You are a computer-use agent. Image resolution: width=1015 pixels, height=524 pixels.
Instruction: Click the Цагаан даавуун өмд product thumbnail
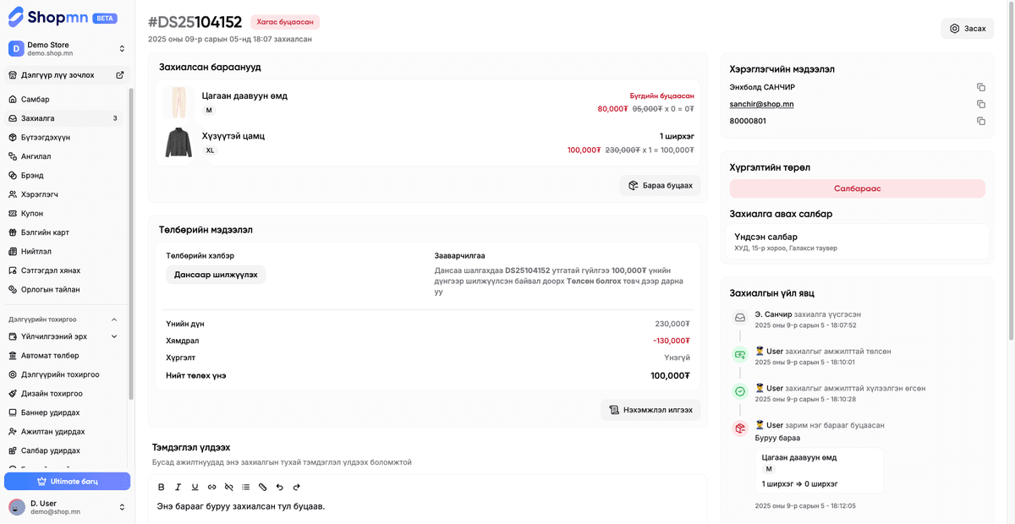click(178, 102)
